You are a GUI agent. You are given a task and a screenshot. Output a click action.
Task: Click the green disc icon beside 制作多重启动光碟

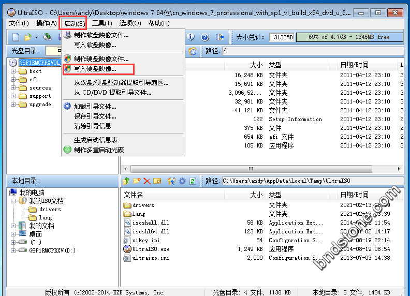click(67, 150)
